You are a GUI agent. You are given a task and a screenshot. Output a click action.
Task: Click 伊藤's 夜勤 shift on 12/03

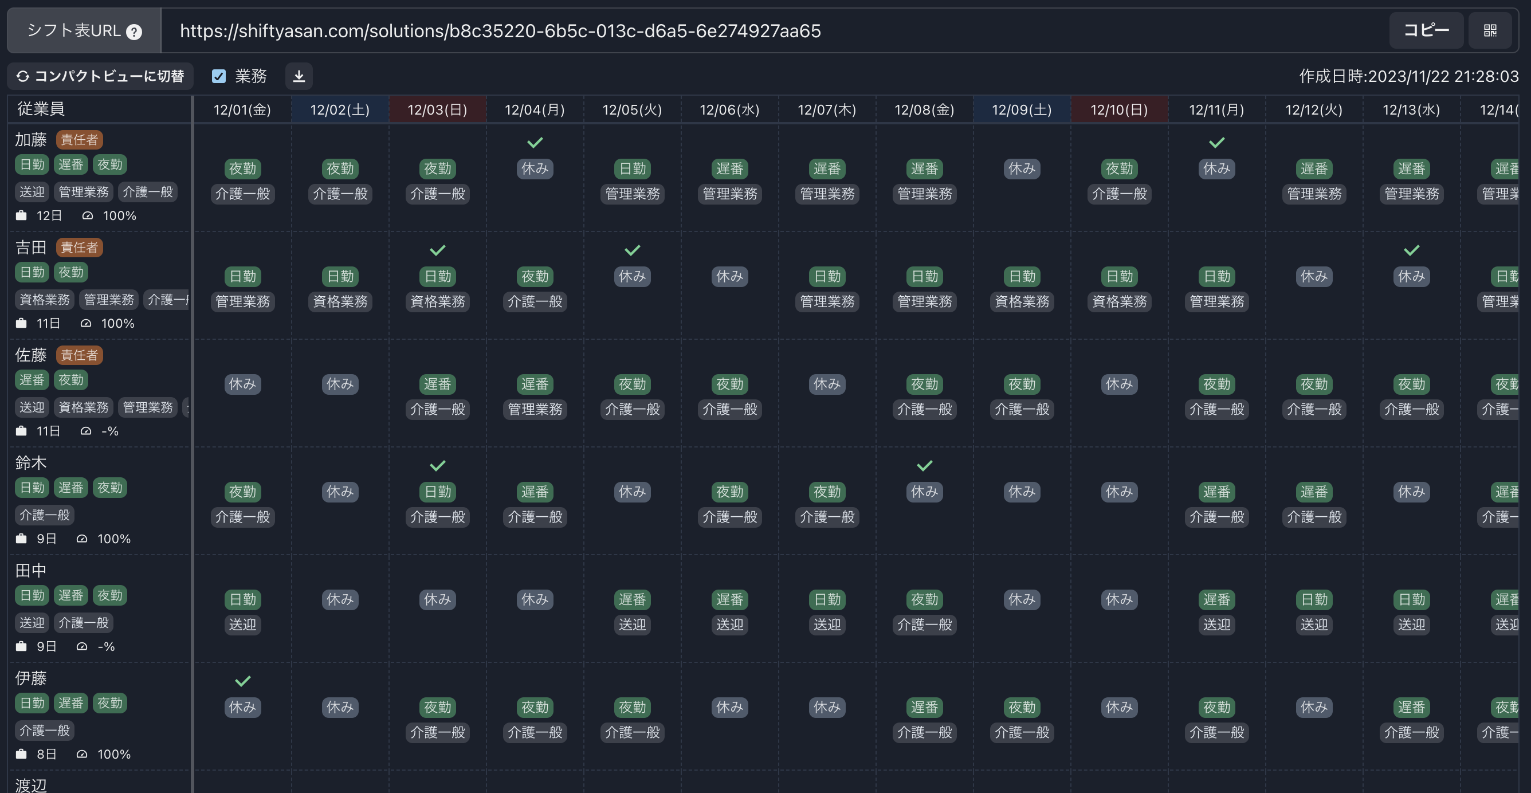pos(437,707)
